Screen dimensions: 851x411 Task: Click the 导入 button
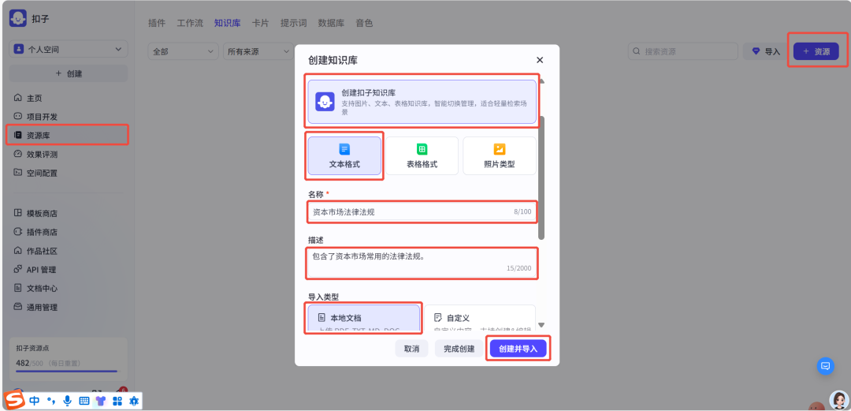pyautogui.click(x=766, y=51)
